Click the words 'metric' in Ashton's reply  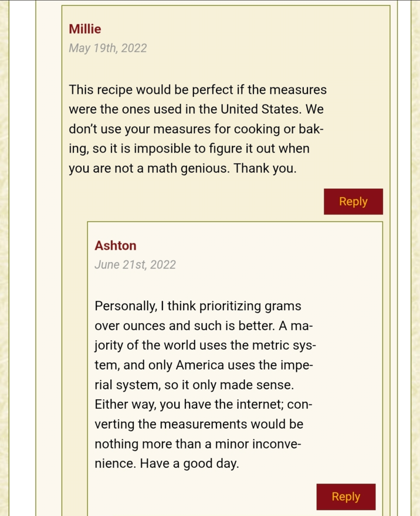pos(270,345)
